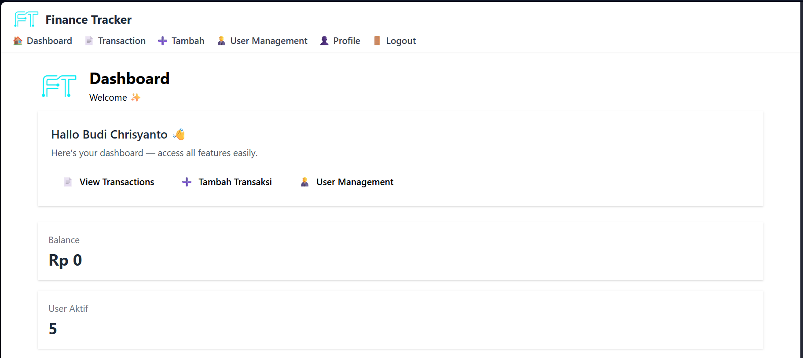Click the purple plus icon beside Tambah
Screen dimensions: 803x358
tap(162, 41)
